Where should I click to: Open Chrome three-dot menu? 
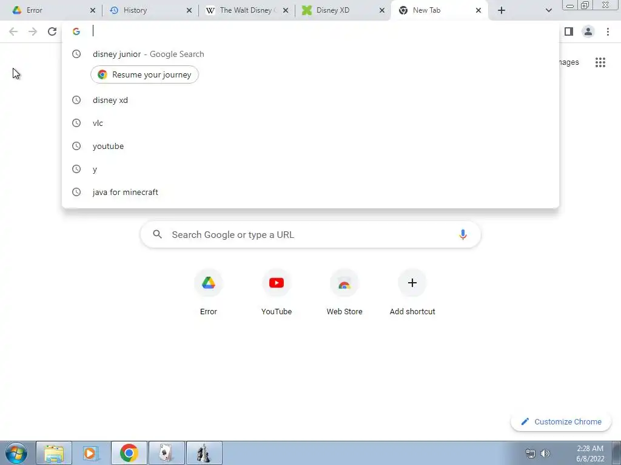[x=608, y=31]
